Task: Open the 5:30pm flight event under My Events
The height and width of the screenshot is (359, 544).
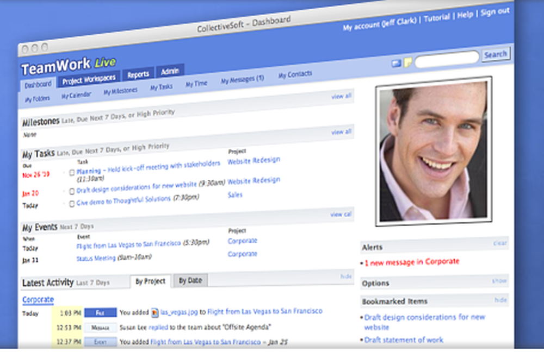Action: [129, 244]
